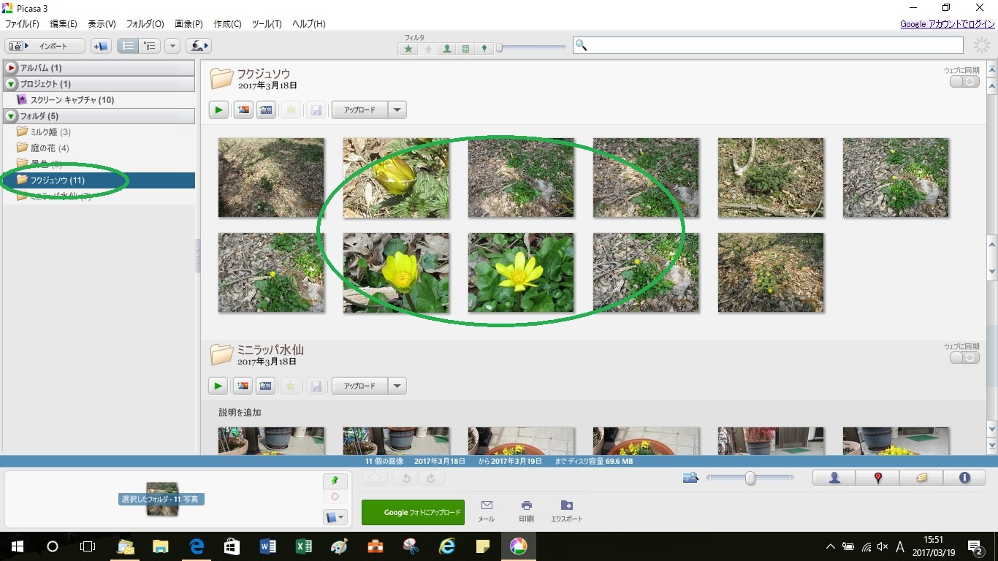This screenshot has width=998, height=561.
Task: Select the yellow bud close-up thumbnail
Action: pyautogui.click(x=396, y=178)
